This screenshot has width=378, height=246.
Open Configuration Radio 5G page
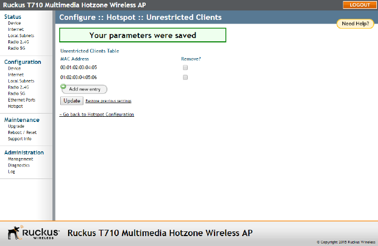[16, 93]
